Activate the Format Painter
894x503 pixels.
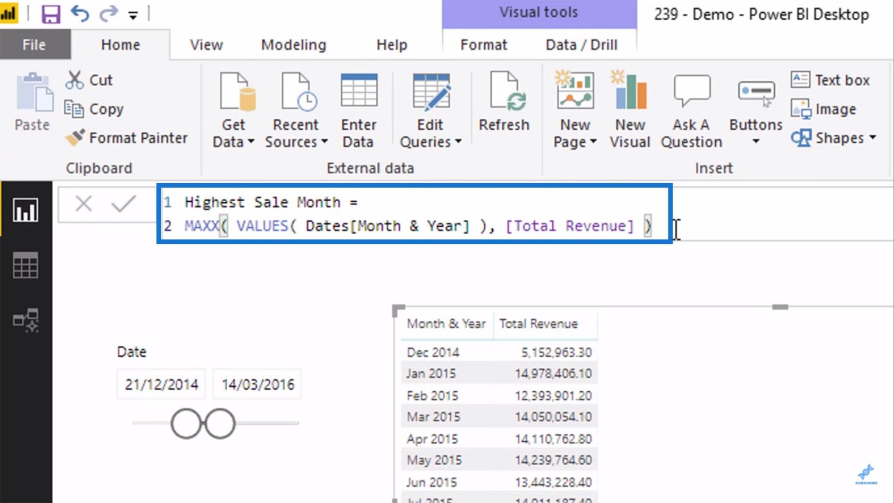coord(126,138)
